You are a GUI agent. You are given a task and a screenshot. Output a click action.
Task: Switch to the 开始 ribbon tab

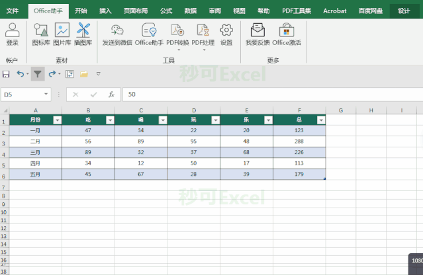(81, 11)
